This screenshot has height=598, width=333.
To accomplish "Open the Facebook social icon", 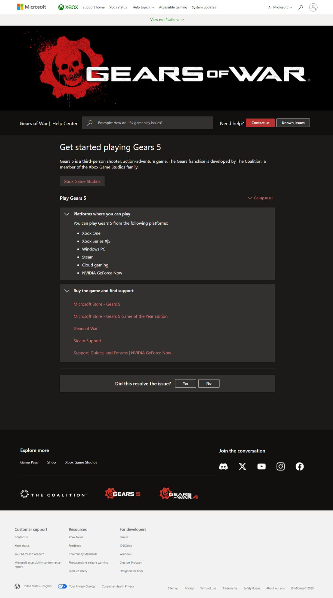I will click(x=299, y=466).
